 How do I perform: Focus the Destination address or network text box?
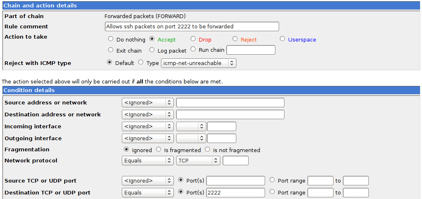pos(230,114)
